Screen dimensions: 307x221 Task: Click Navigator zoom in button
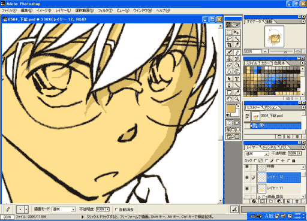point(298,52)
